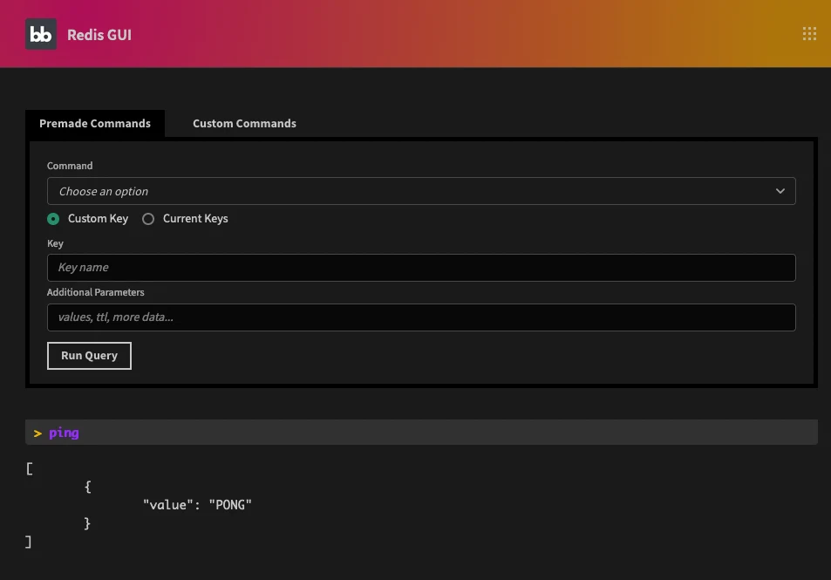Screen dimensions: 831x580
Task: Focus the Key name input field
Action: [x=421, y=268]
